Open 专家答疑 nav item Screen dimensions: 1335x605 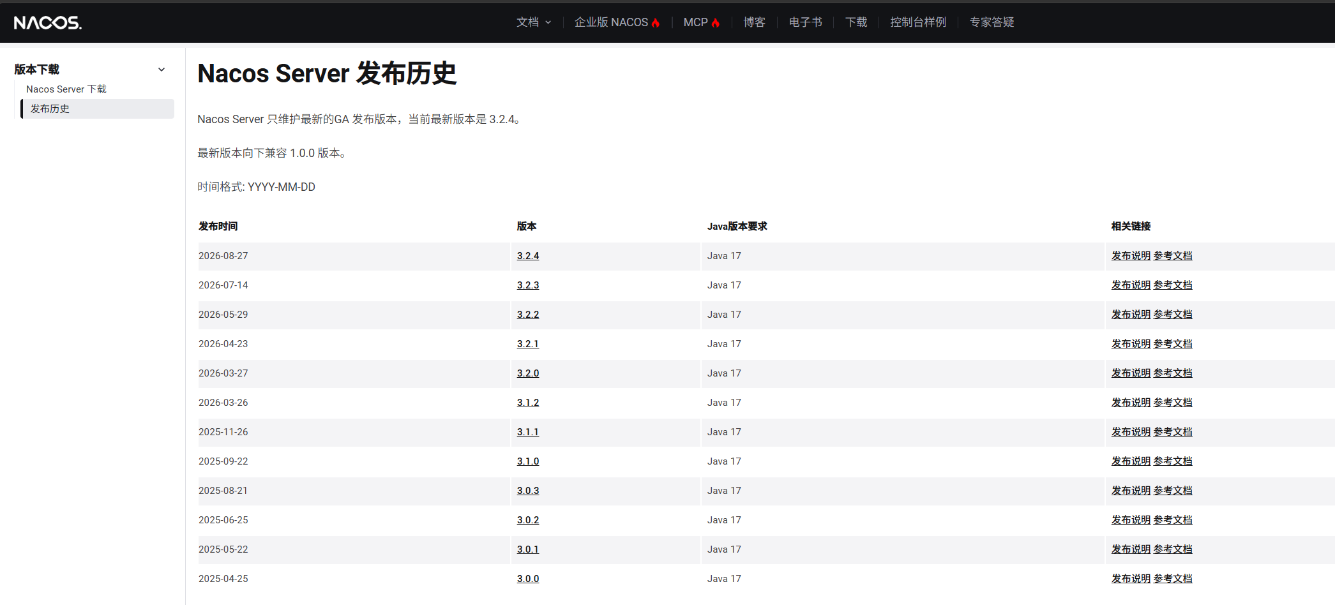992,22
